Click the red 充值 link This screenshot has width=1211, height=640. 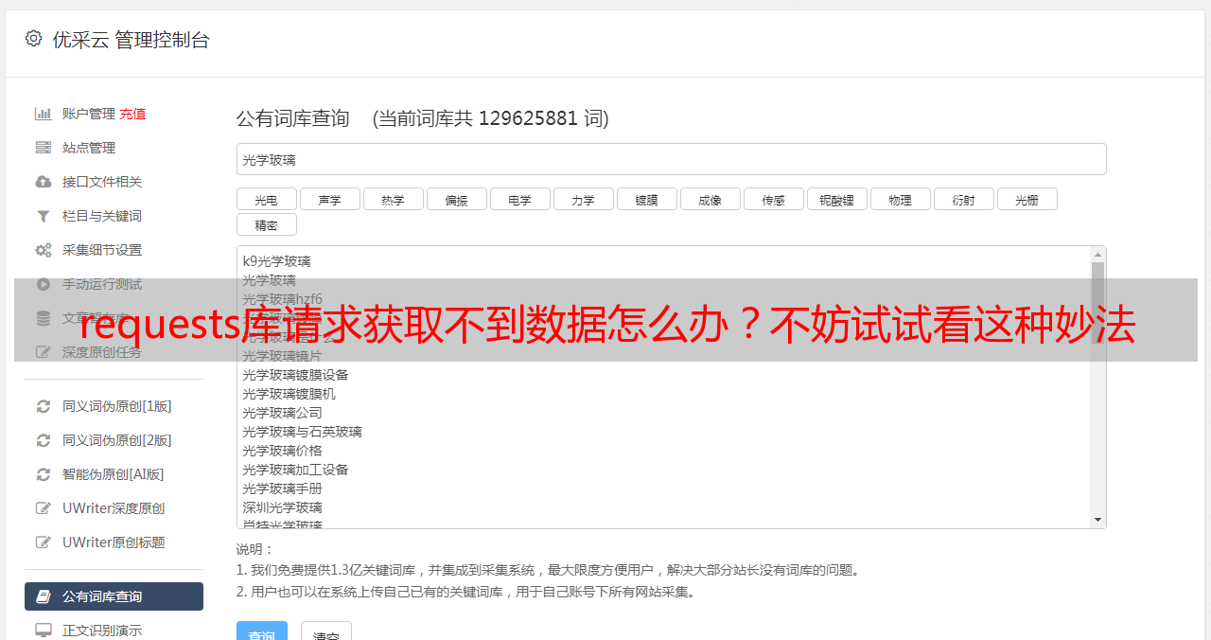click(x=132, y=114)
